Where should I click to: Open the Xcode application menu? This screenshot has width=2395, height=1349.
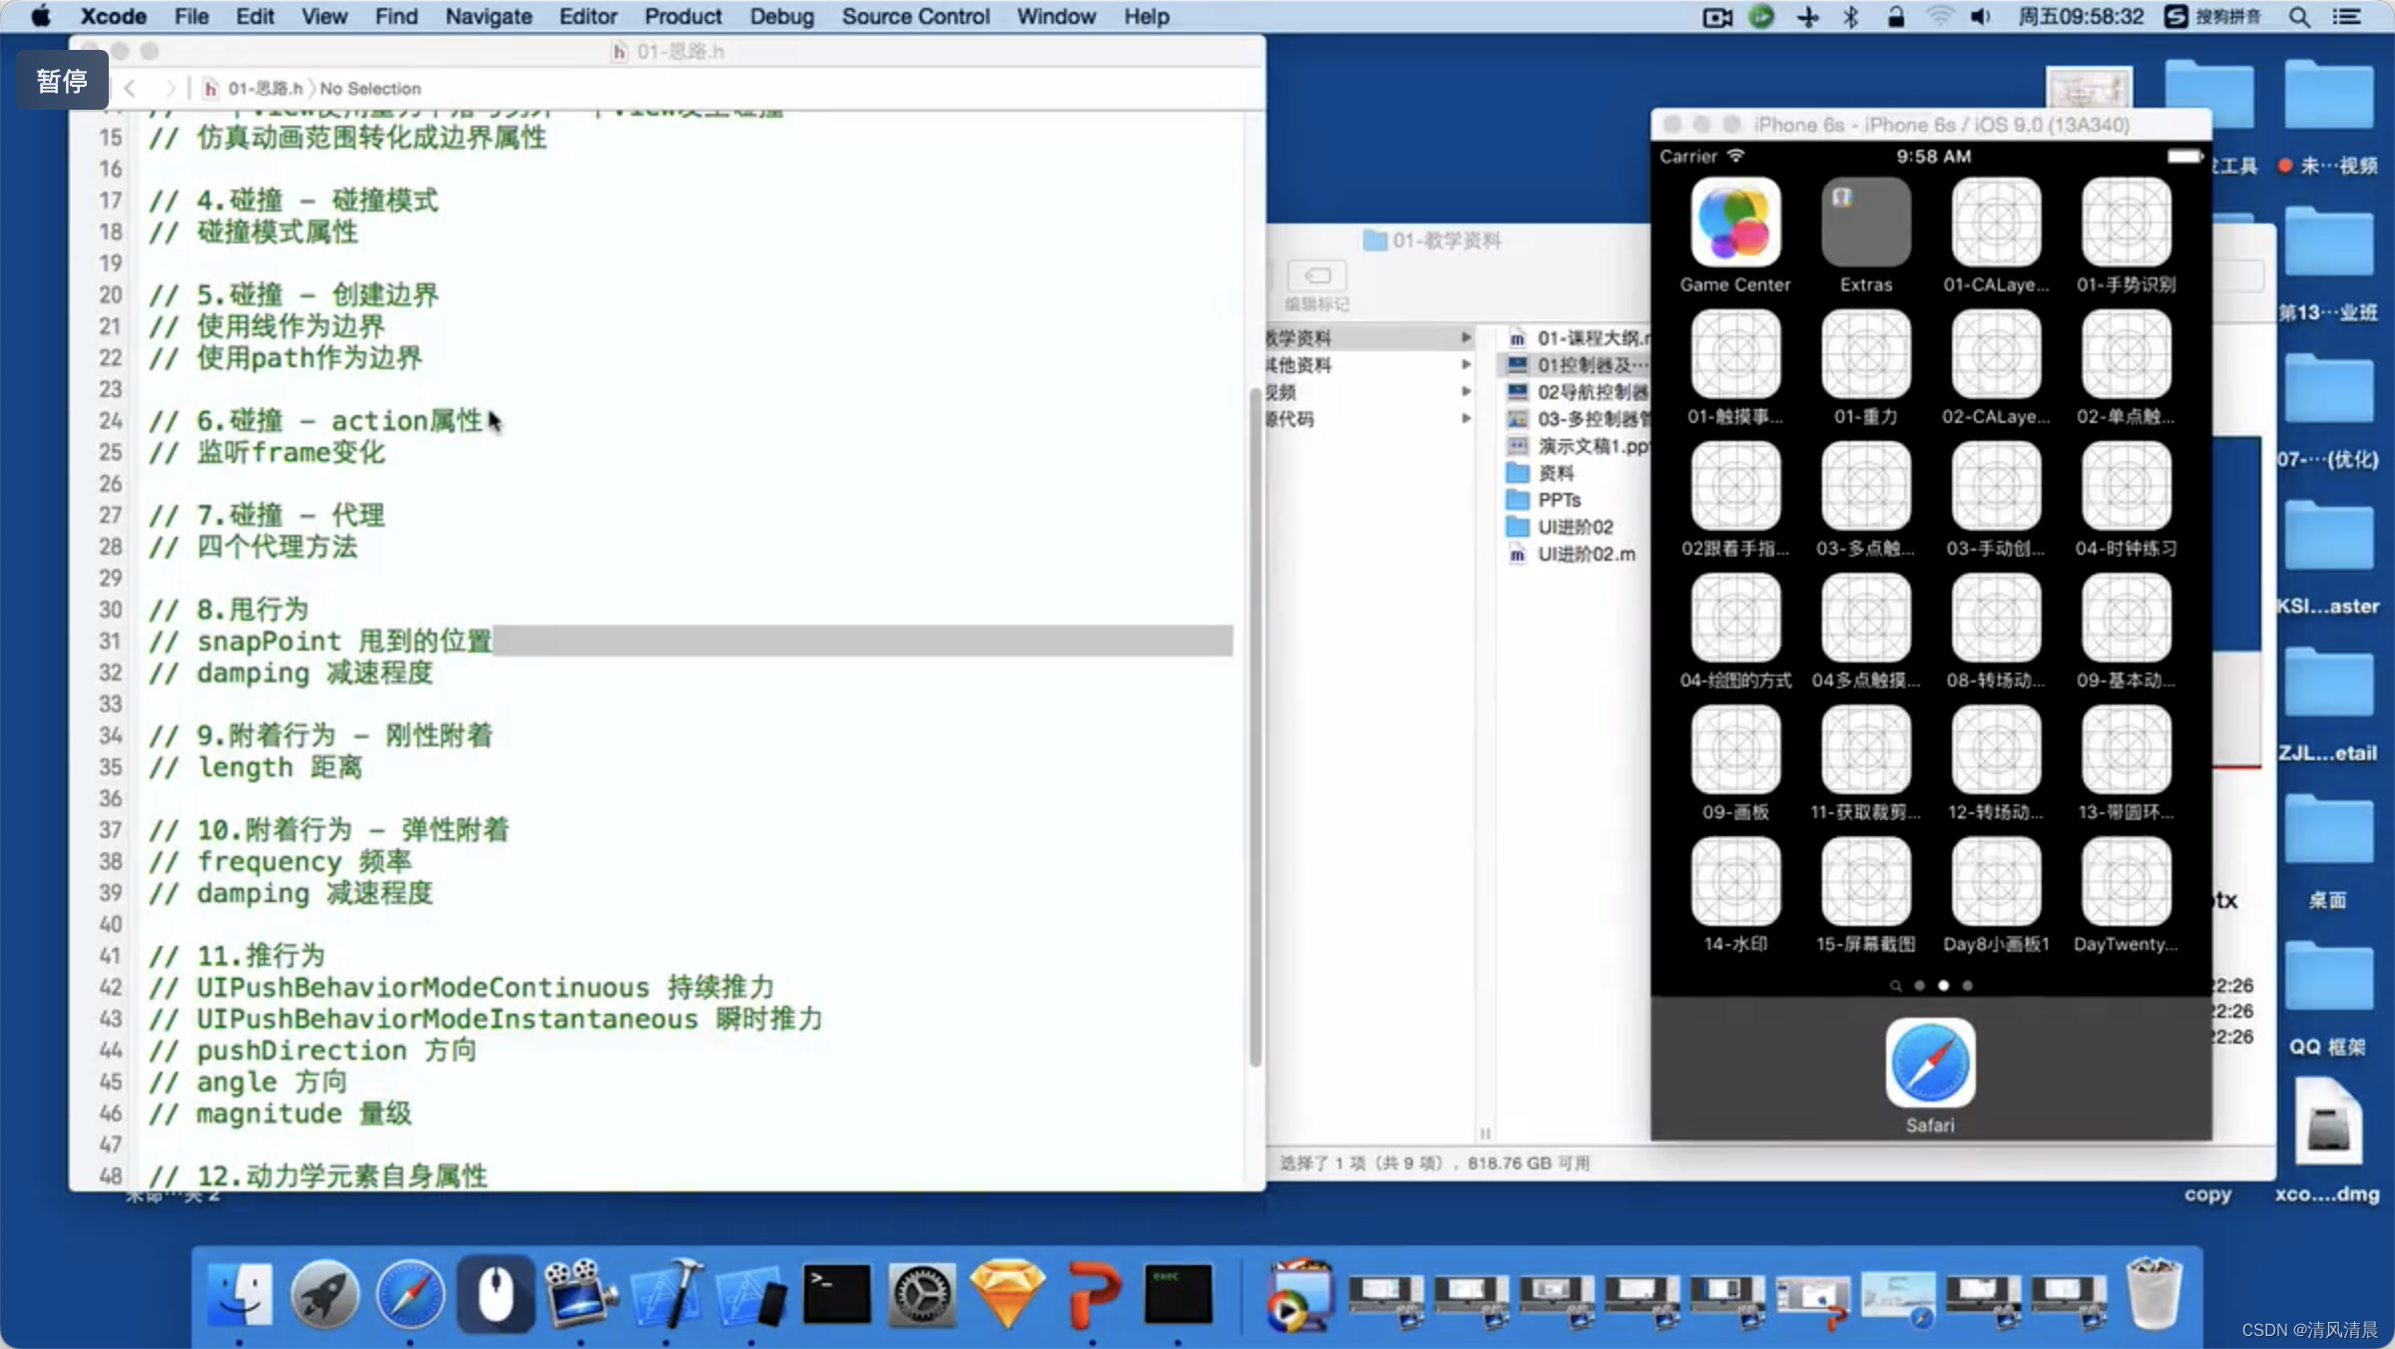(113, 17)
